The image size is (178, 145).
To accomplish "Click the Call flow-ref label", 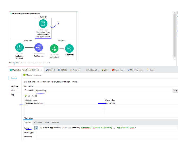I will pyautogui.click(x=39, y=56).
